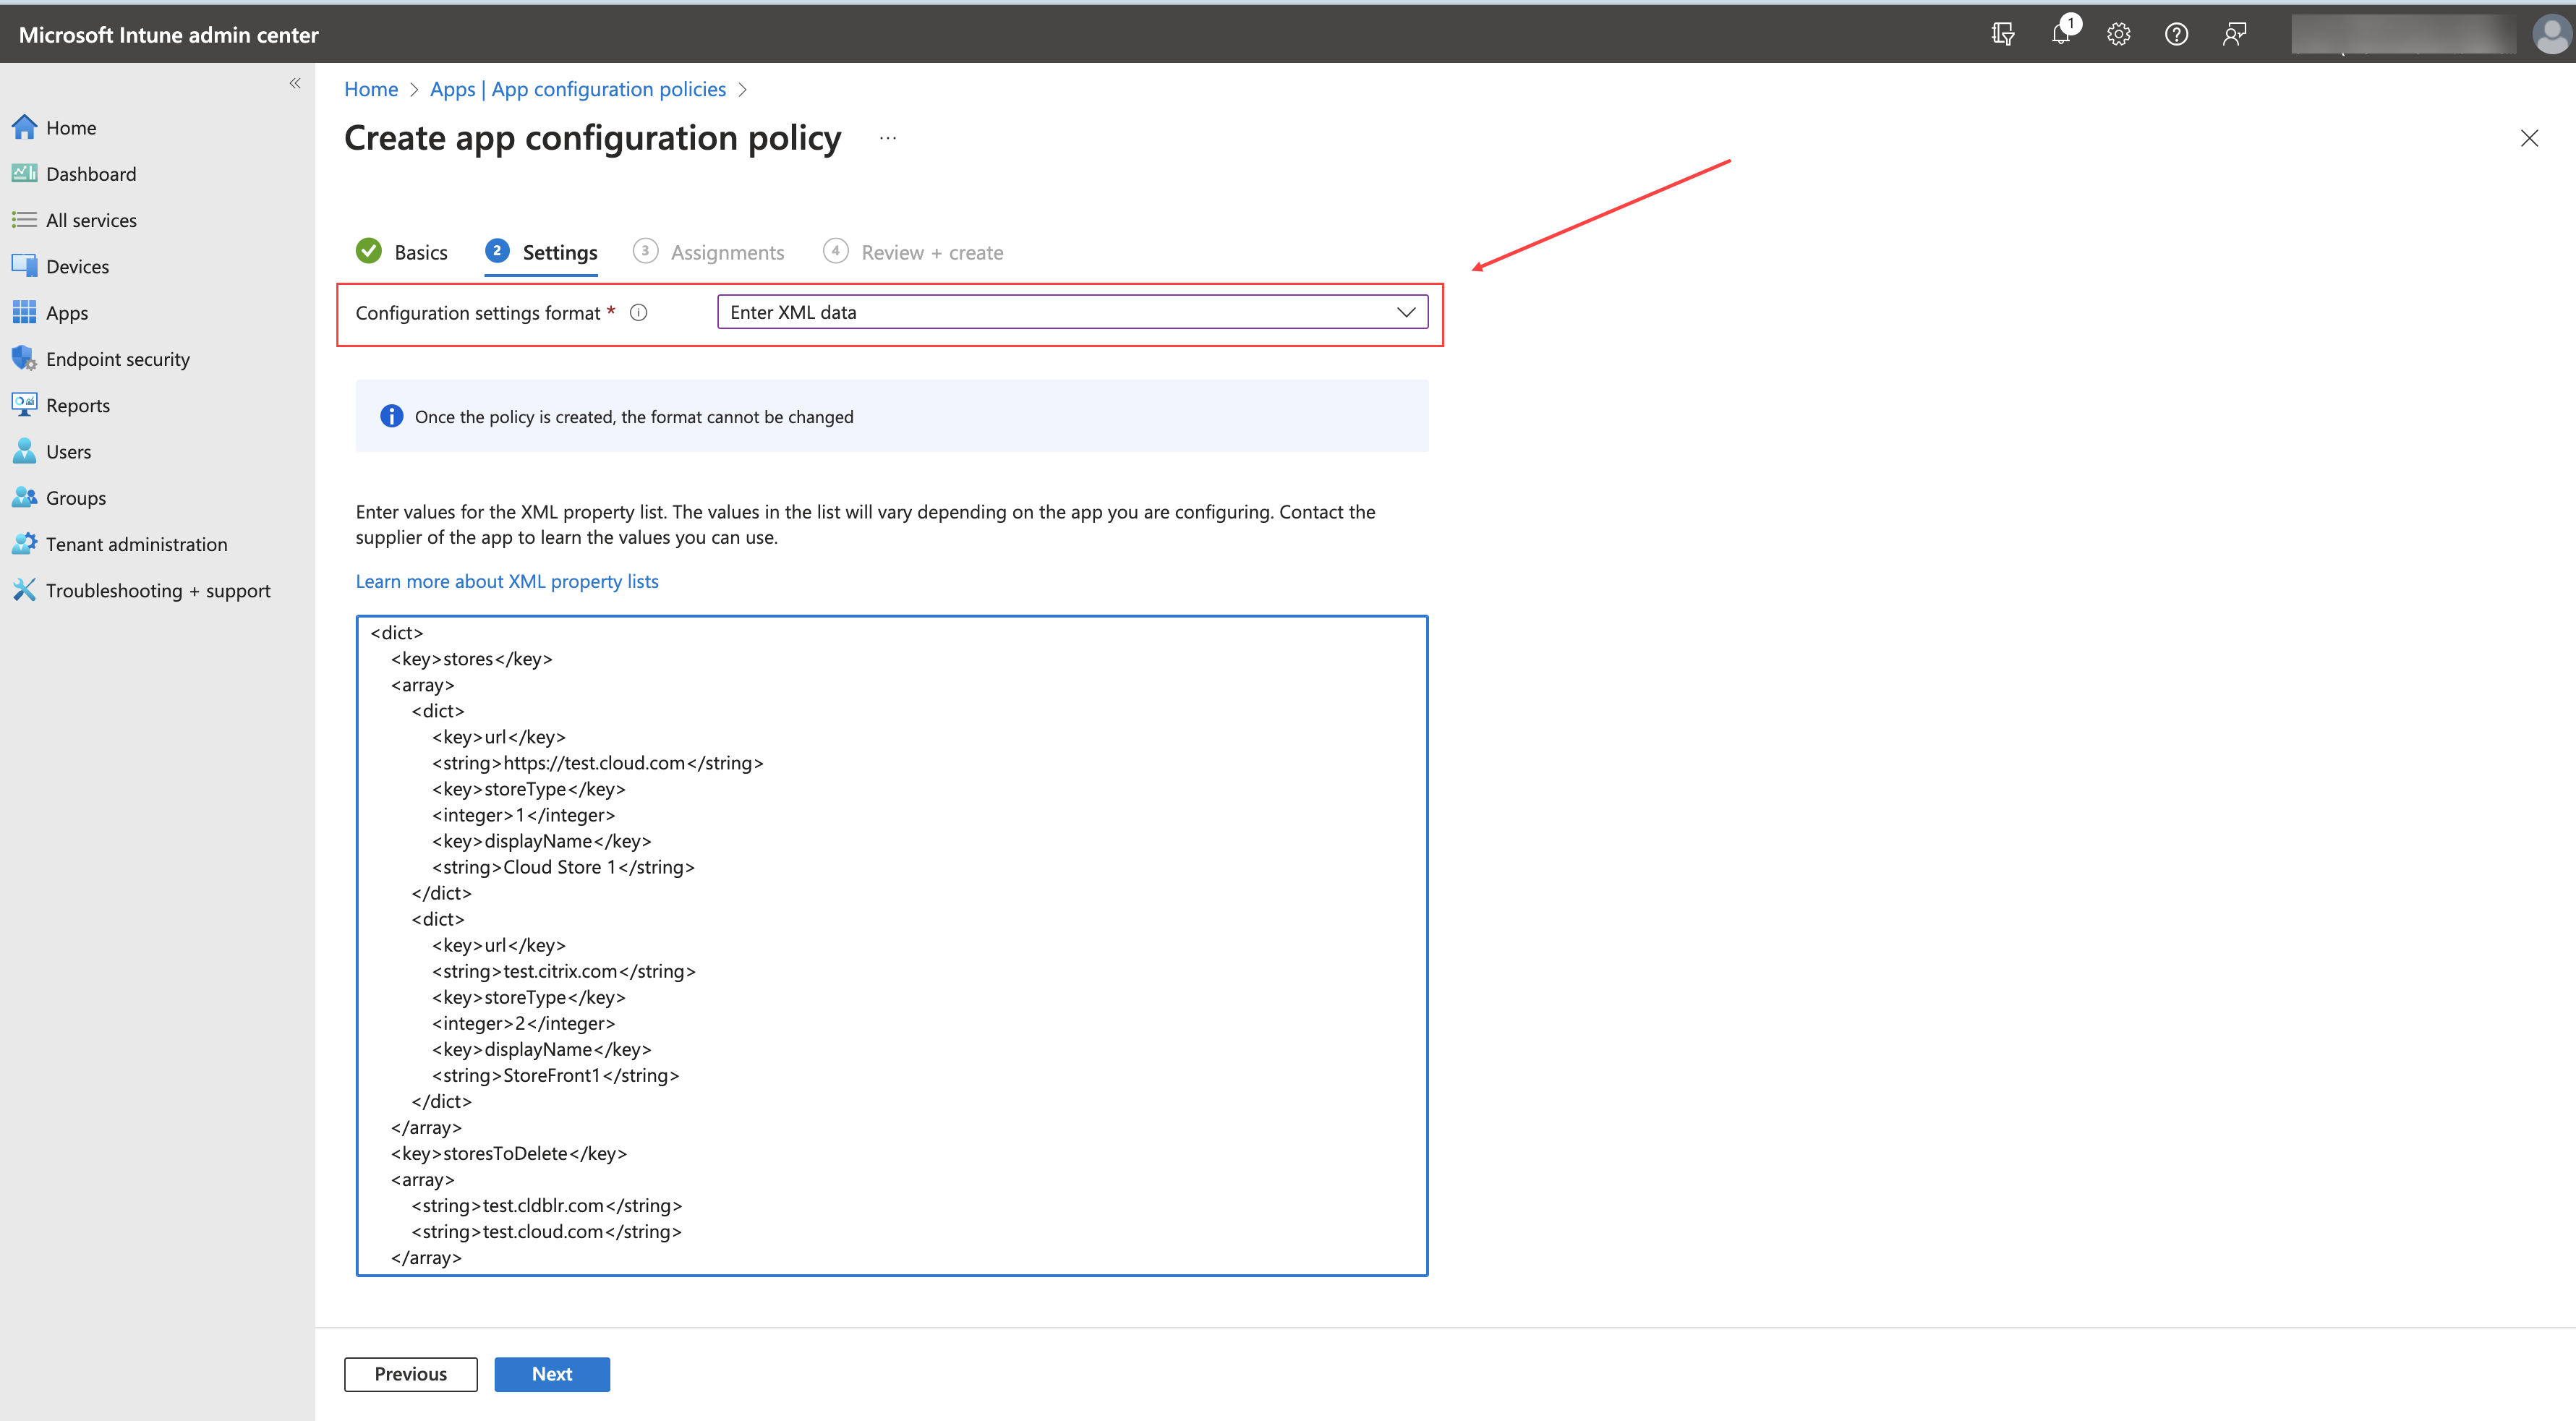Collapse the left navigation sidebar
Image resolution: width=2576 pixels, height=1421 pixels.
click(295, 83)
